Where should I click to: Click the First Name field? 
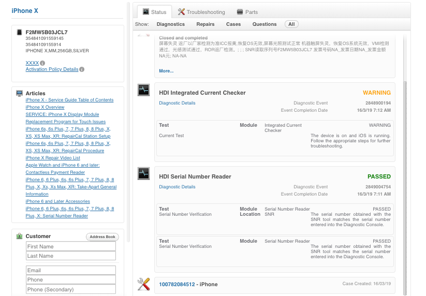point(71,246)
